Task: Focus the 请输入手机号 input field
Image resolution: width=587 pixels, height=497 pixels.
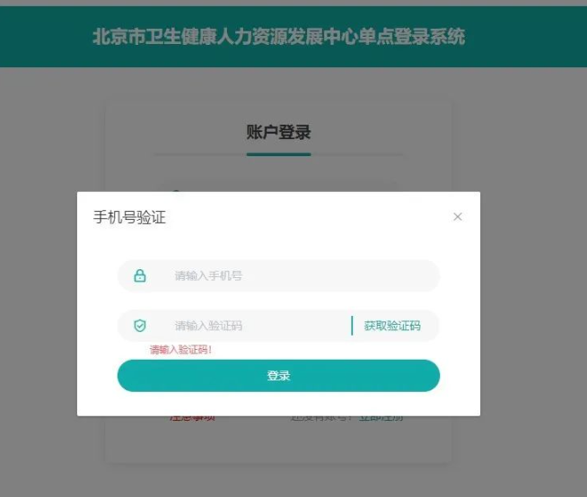Action: pos(278,275)
